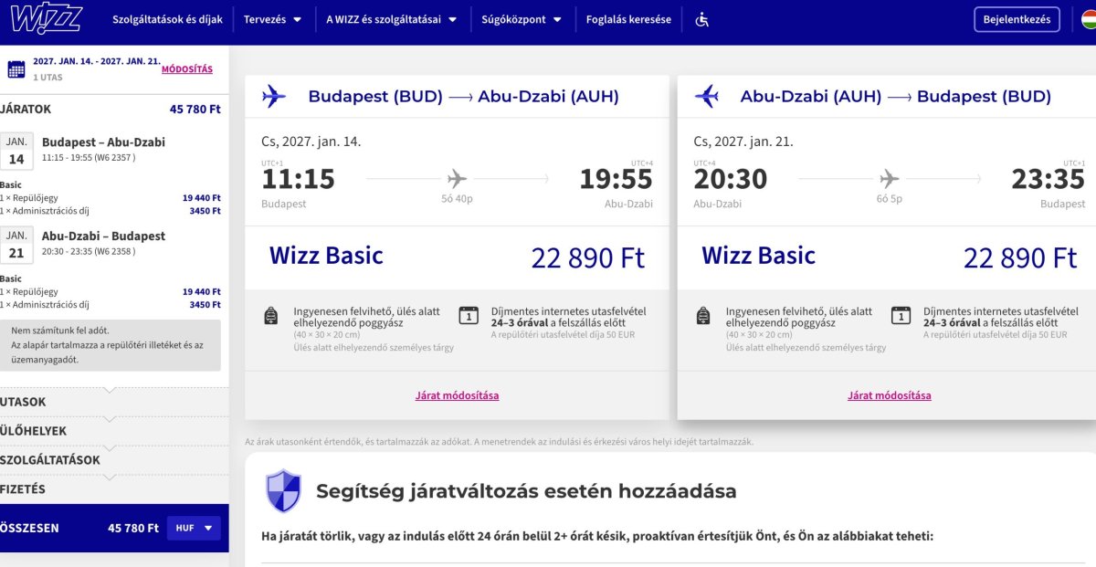Click the check-in calendar icon on the return card
Image resolution: width=1096 pixels, height=567 pixels.
point(901,315)
